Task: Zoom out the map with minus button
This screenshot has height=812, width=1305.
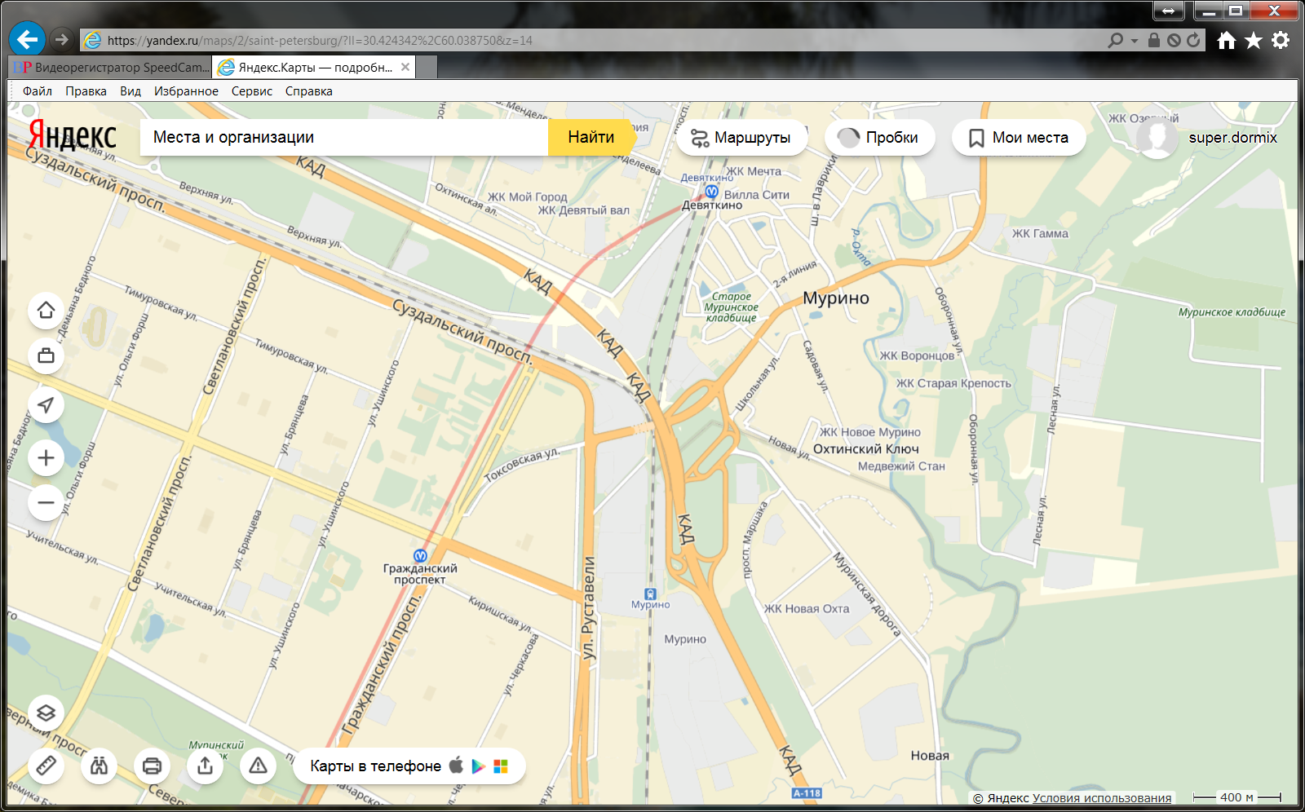Action: pyautogui.click(x=46, y=503)
